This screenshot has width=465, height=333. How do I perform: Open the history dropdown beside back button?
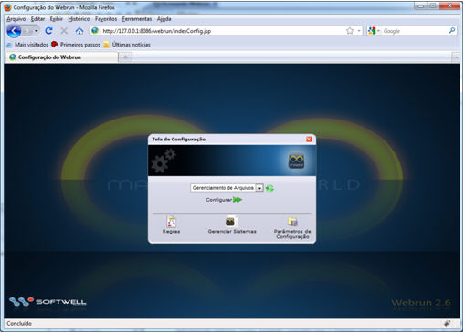click(x=37, y=31)
